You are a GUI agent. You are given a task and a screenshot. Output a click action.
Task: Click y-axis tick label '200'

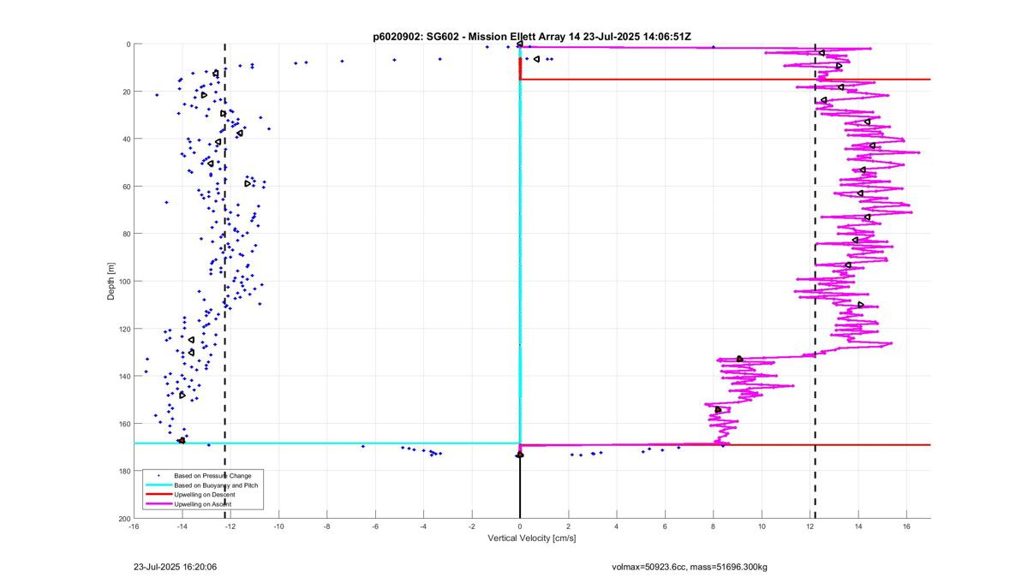125,519
